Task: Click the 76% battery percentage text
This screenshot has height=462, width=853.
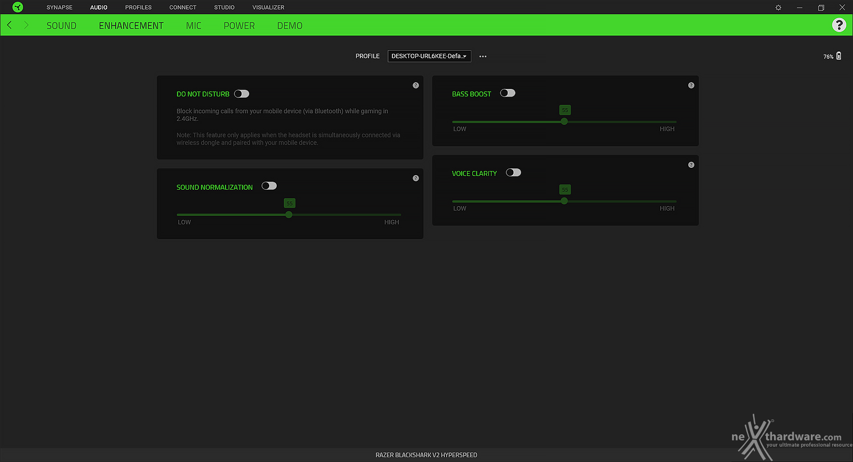Action: [x=828, y=56]
